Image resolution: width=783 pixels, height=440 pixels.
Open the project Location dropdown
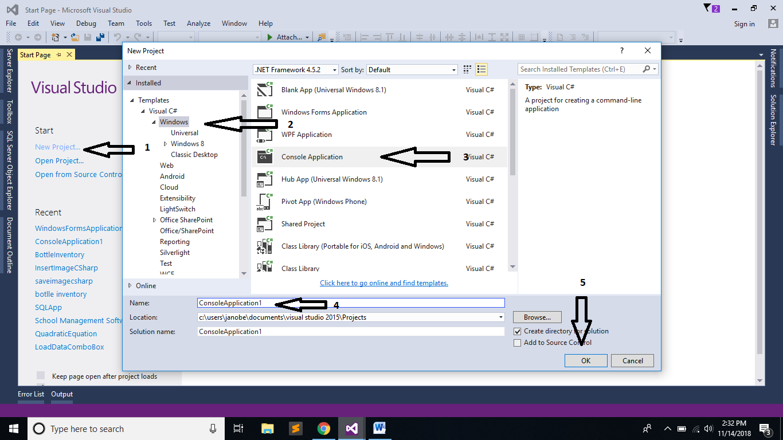point(501,317)
